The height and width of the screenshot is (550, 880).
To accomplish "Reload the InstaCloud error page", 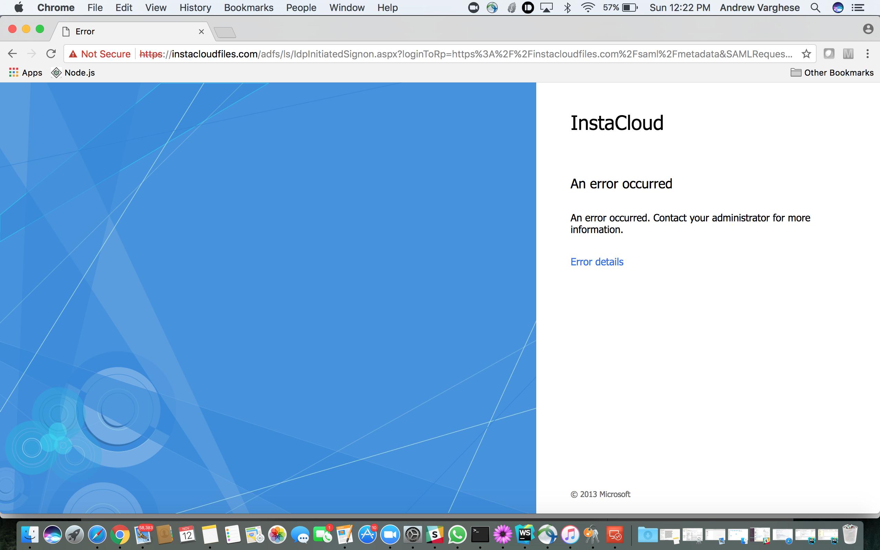I will pyautogui.click(x=51, y=54).
